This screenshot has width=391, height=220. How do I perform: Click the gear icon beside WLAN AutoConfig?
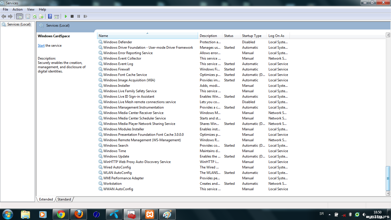click(x=100, y=173)
